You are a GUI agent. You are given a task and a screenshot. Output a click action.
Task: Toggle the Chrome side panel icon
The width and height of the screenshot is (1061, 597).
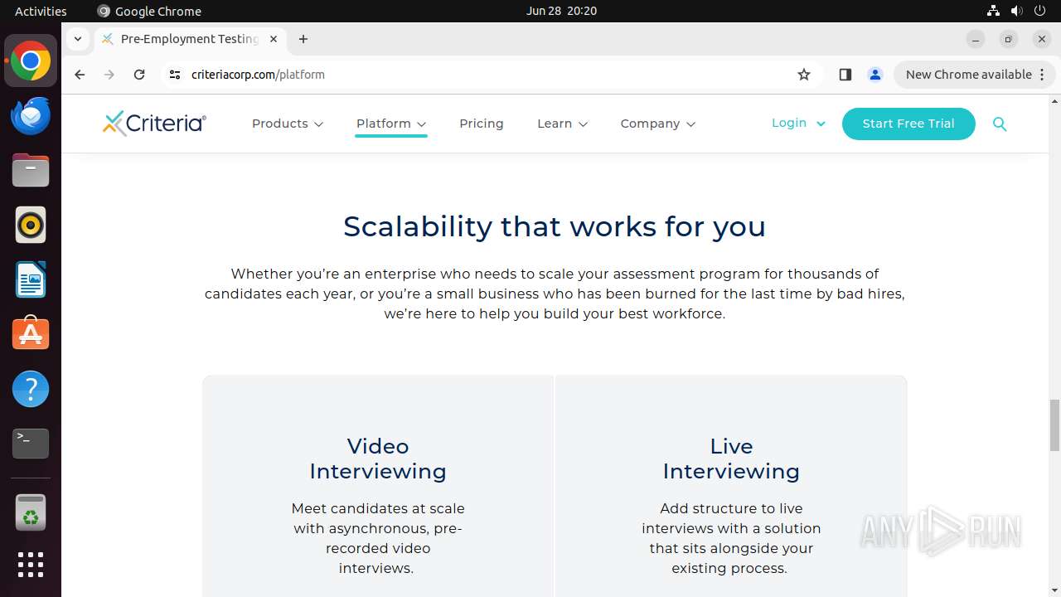click(x=845, y=75)
